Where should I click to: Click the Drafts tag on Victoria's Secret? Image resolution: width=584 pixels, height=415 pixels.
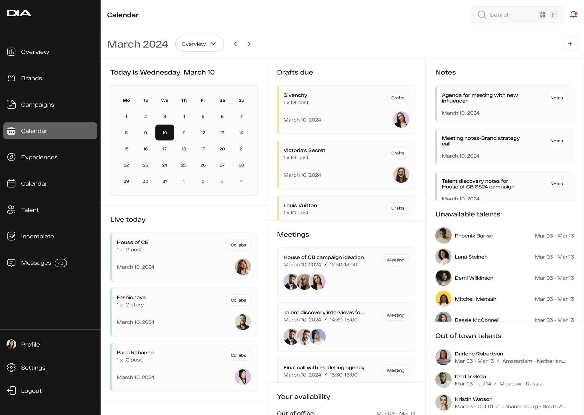click(398, 153)
